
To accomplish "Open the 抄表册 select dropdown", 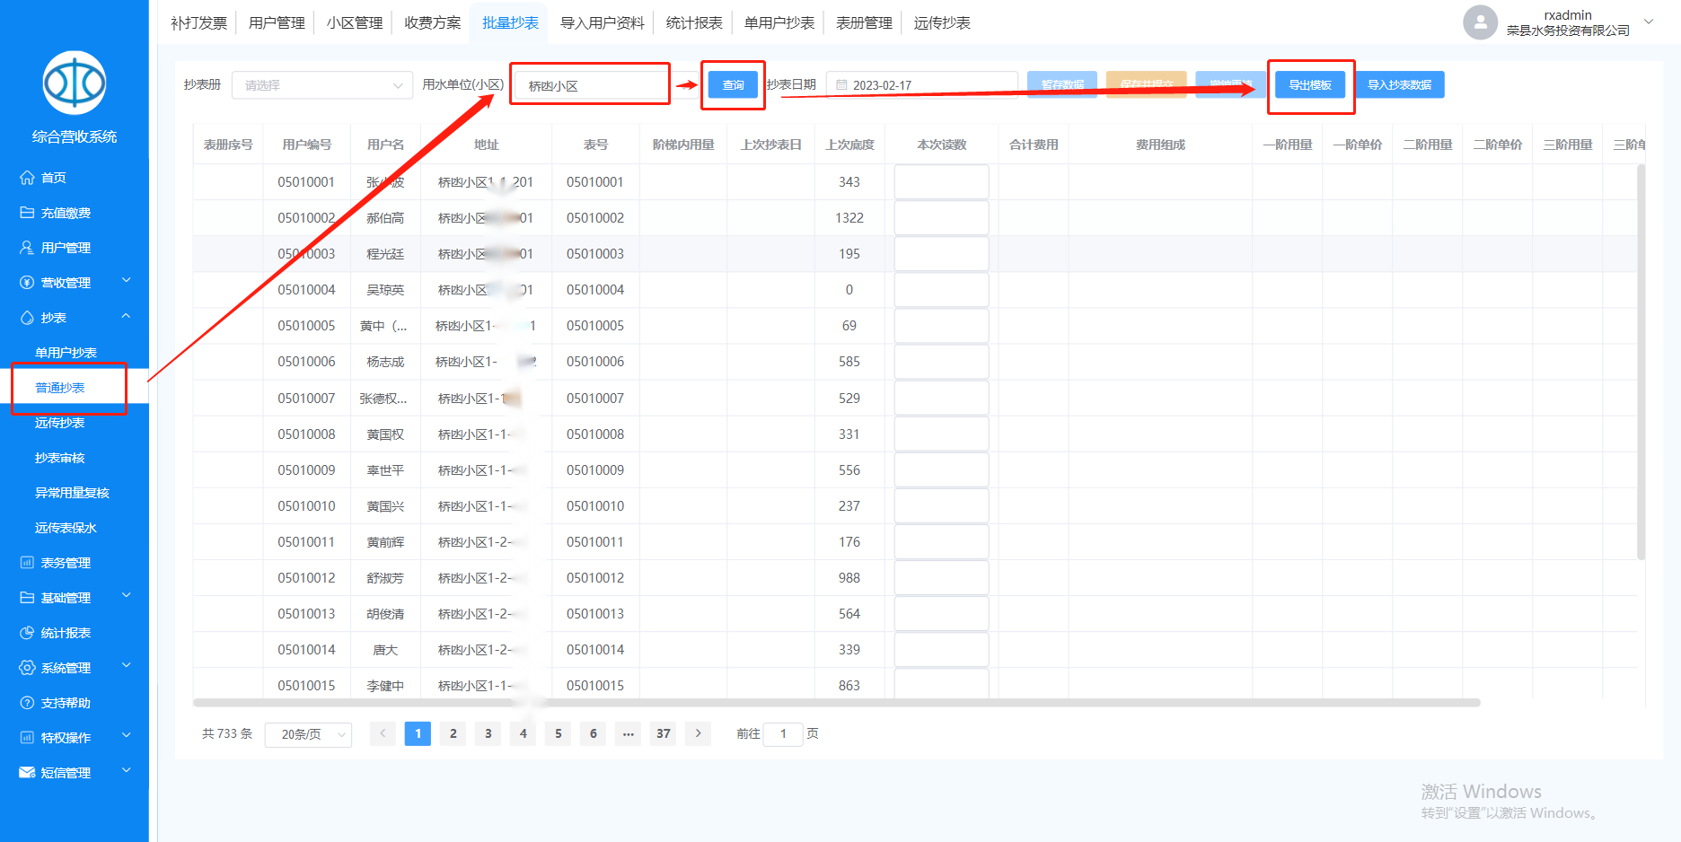I will (x=322, y=85).
